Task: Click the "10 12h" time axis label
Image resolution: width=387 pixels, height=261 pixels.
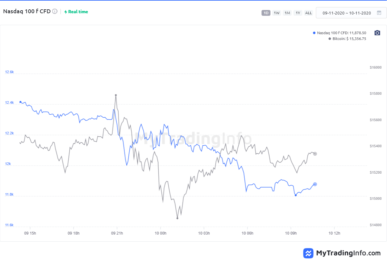Action: click(334, 233)
